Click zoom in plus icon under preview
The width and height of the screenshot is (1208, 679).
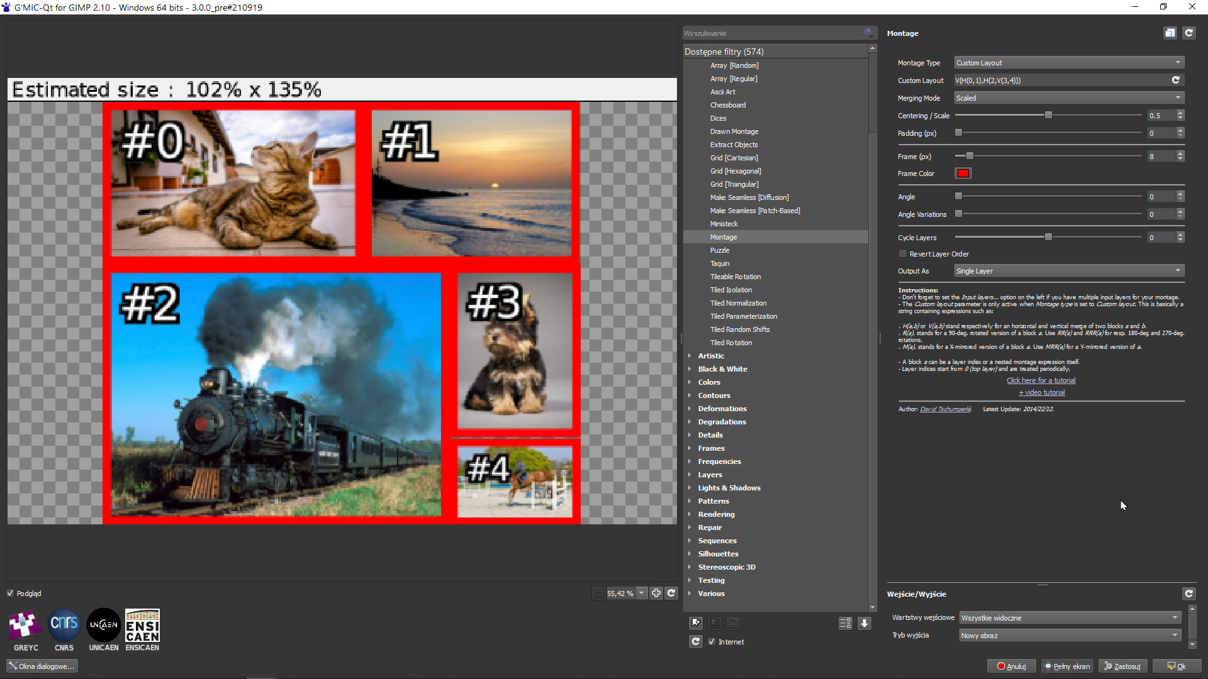656,593
